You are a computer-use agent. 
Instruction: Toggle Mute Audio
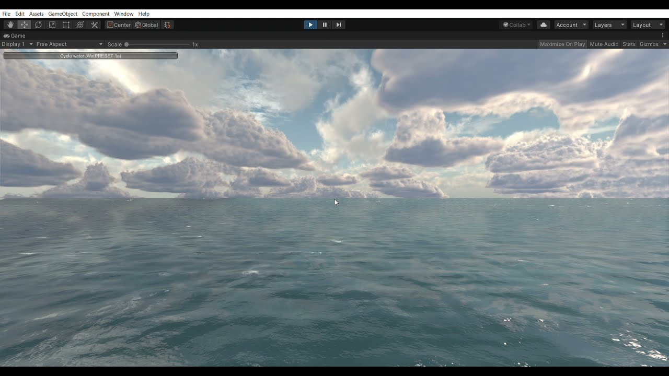tap(604, 44)
